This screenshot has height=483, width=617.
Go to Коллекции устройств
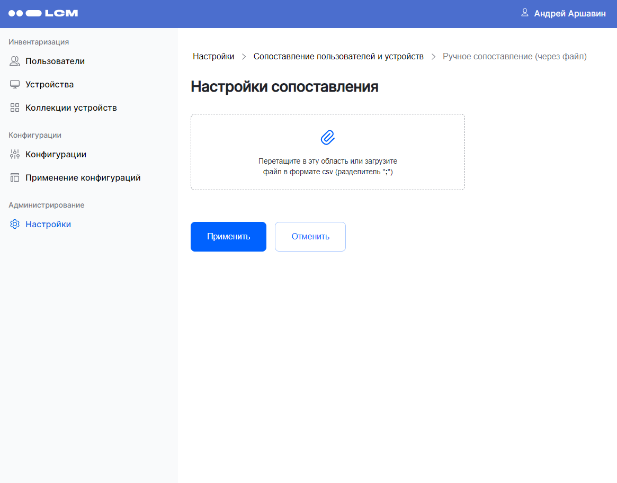(71, 108)
